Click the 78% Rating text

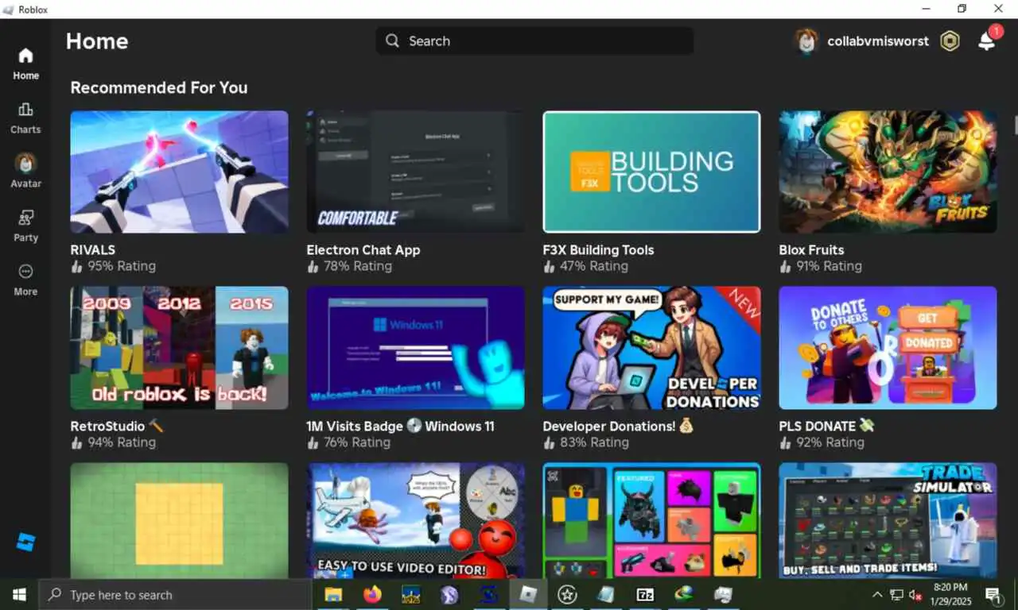coord(358,266)
